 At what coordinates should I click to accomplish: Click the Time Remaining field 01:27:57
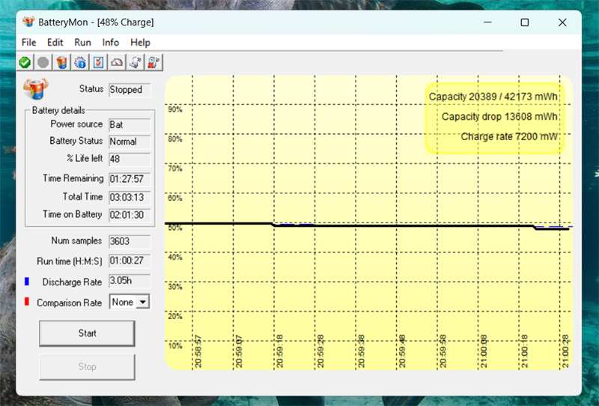click(x=130, y=179)
